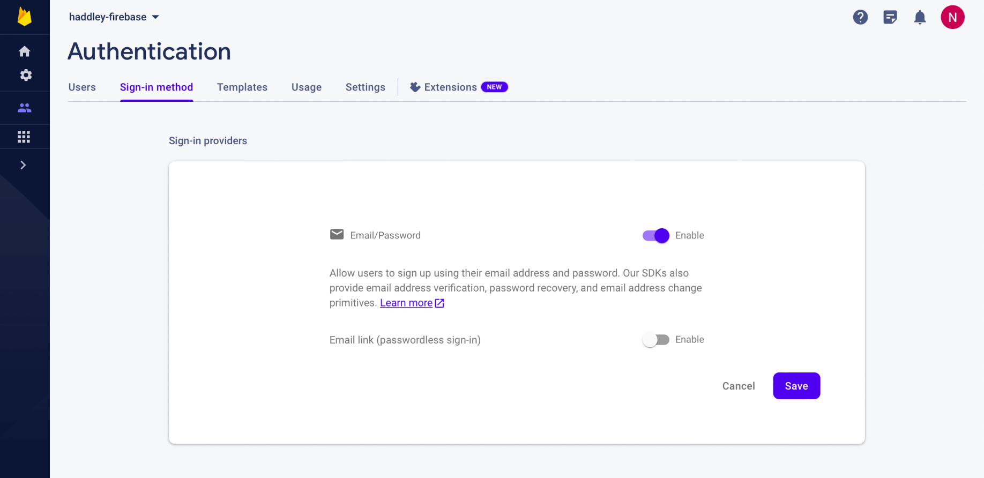Switch to the Users tab
This screenshot has height=478, width=984.
[82, 87]
